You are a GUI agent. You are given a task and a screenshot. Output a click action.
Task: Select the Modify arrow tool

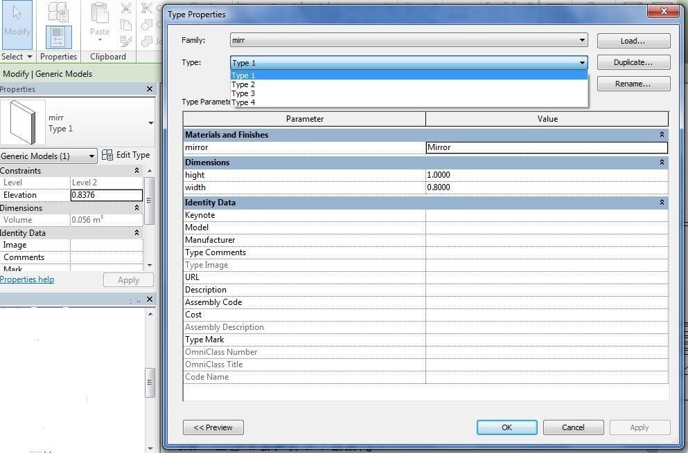17,24
